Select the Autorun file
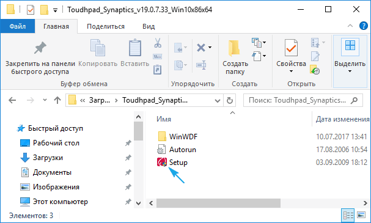Image resolution: width=371 pixels, height=223 pixels. [x=182, y=150]
